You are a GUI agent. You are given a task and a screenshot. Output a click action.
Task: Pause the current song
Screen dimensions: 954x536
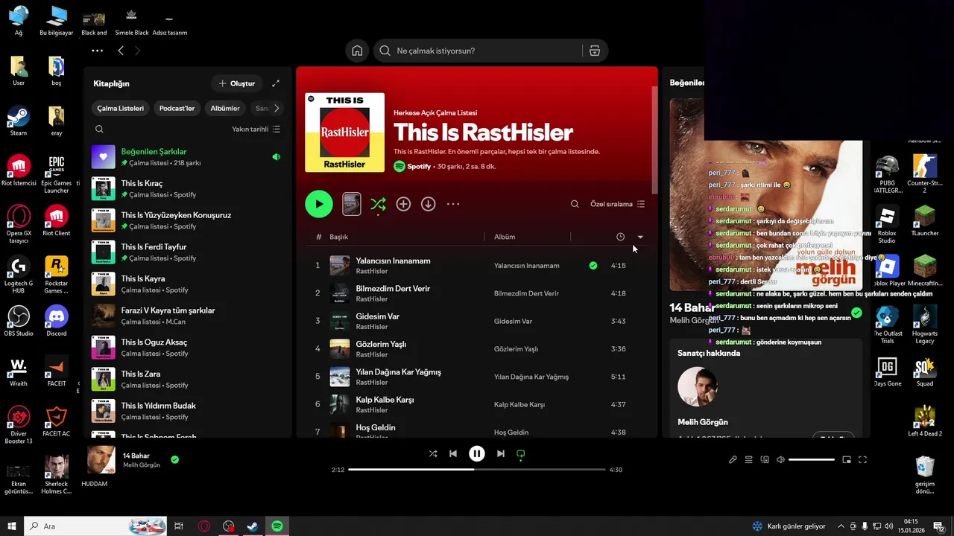[477, 453]
